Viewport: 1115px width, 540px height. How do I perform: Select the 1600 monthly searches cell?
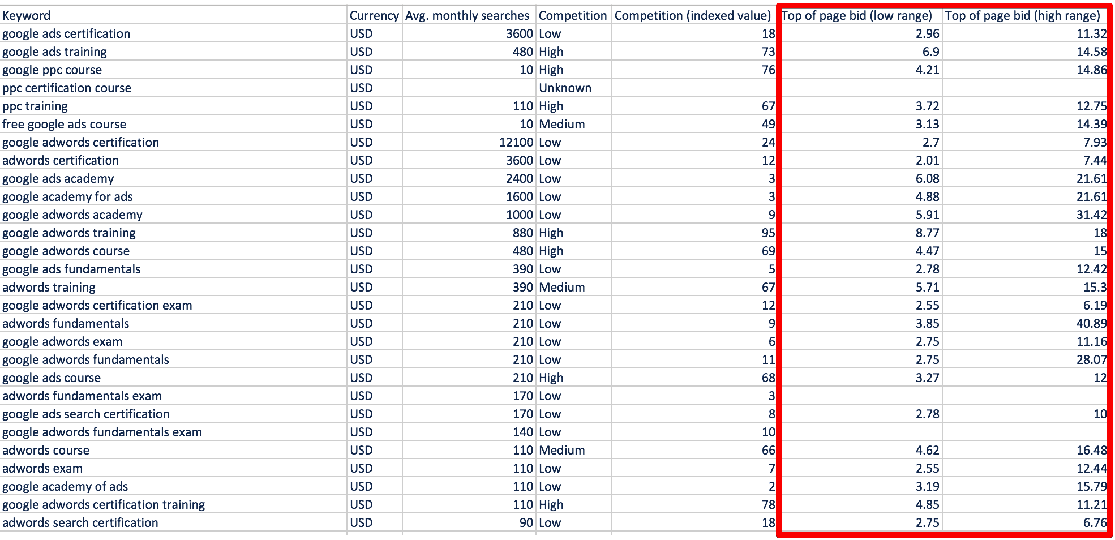tap(469, 196)
